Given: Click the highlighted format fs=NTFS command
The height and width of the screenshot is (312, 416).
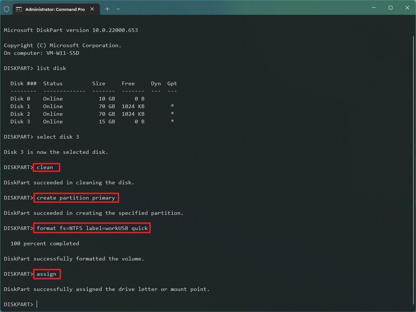Looking at the screenshot, I should pyautogui.click(x=92, y=228).
